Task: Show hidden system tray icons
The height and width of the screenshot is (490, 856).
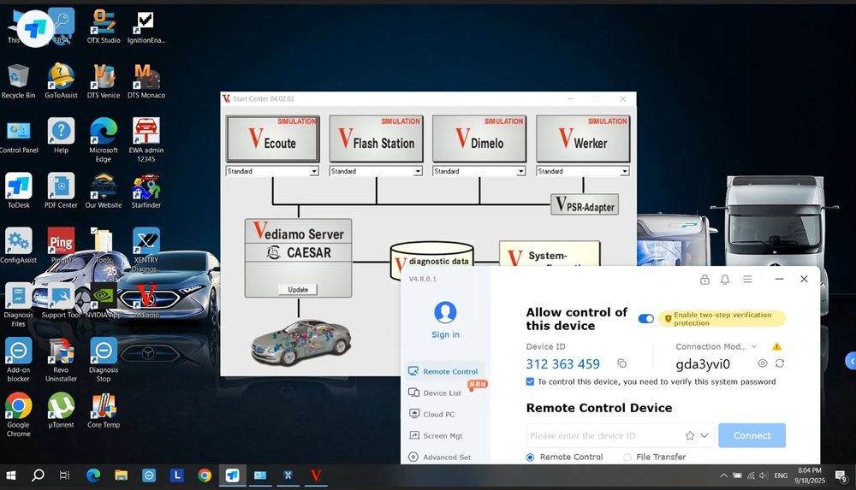Action: (x=723, y=475)
